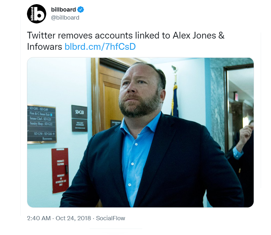This screenshot has height=235, width=271.
Task: Open the tweet's attached photo
Action: (x=140, y=132)
